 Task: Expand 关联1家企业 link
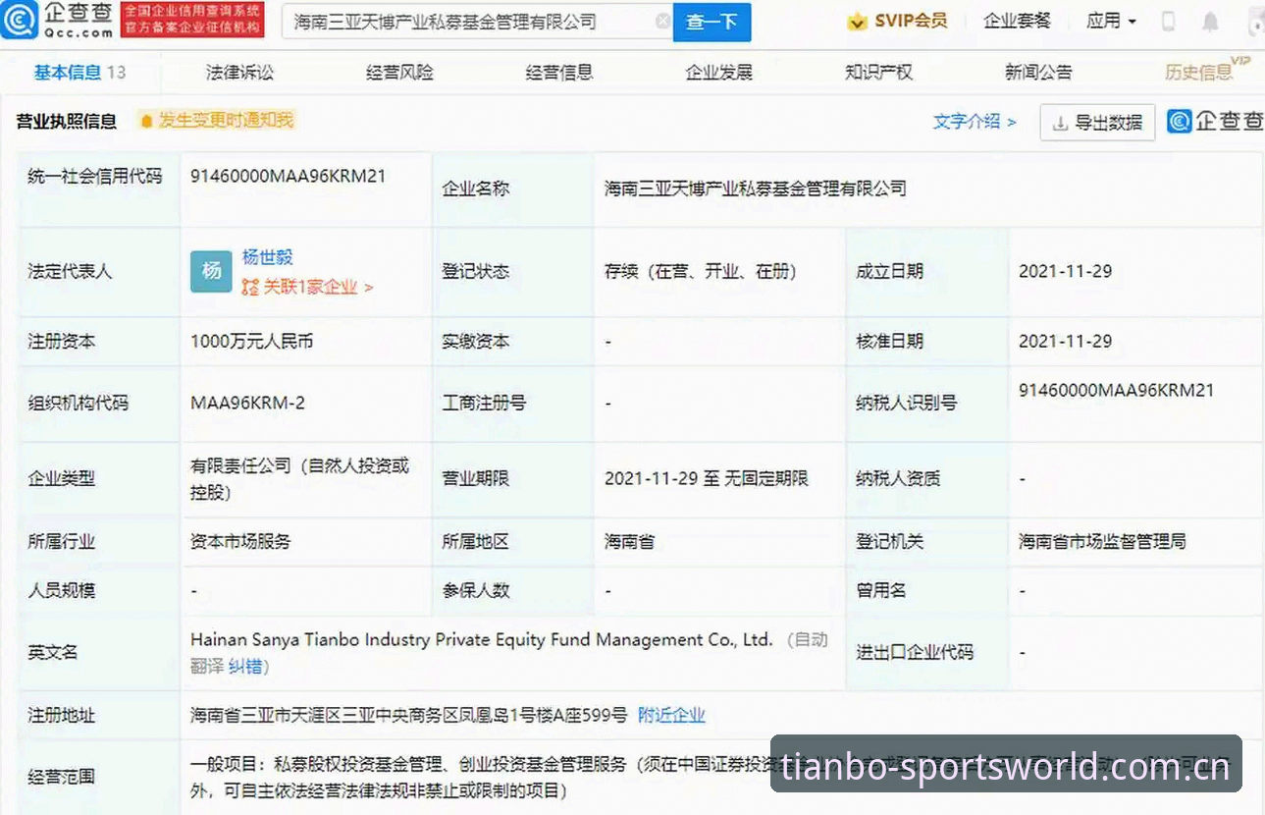click(307, 288)
